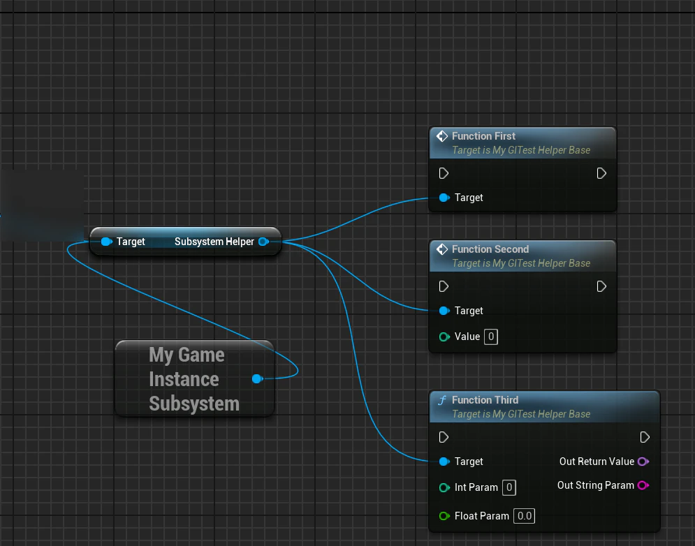The height and width of the screenshot is (546, 695).
Task: Click Function Second output execution pin
Action: (601, 286)
